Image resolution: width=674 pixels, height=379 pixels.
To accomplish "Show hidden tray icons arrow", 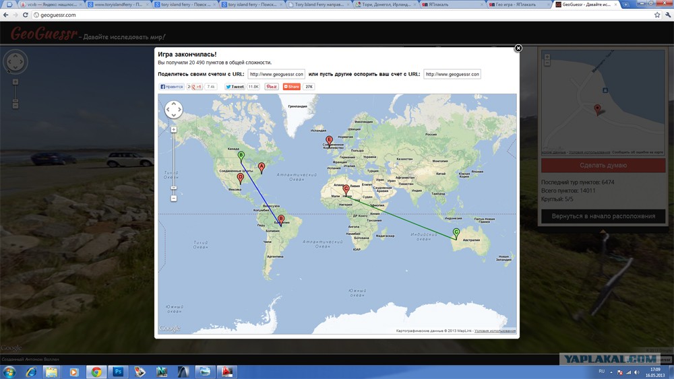I will [611, 372].
